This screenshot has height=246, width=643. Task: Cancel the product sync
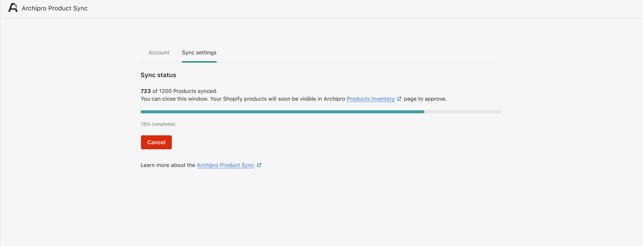(x=156, y=142)
